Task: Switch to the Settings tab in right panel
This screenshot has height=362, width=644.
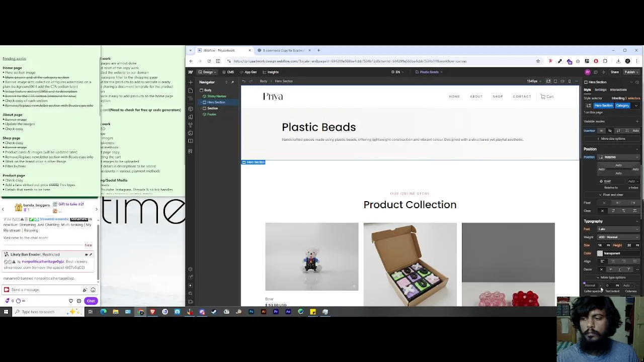Action: 600,89
